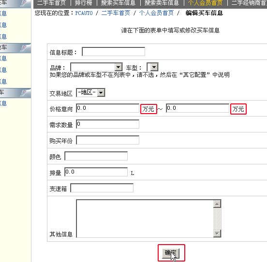The image size is (267, 262).
Task: Go to 搜索卖车信息 in the nav bar
Action: [x=162, y=3]
